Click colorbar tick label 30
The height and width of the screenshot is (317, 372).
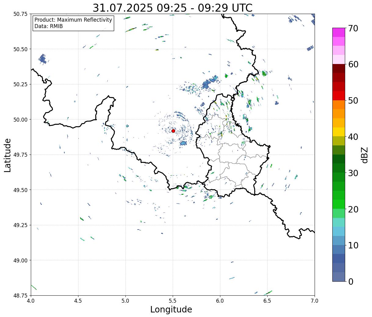[x=353, y=173]
